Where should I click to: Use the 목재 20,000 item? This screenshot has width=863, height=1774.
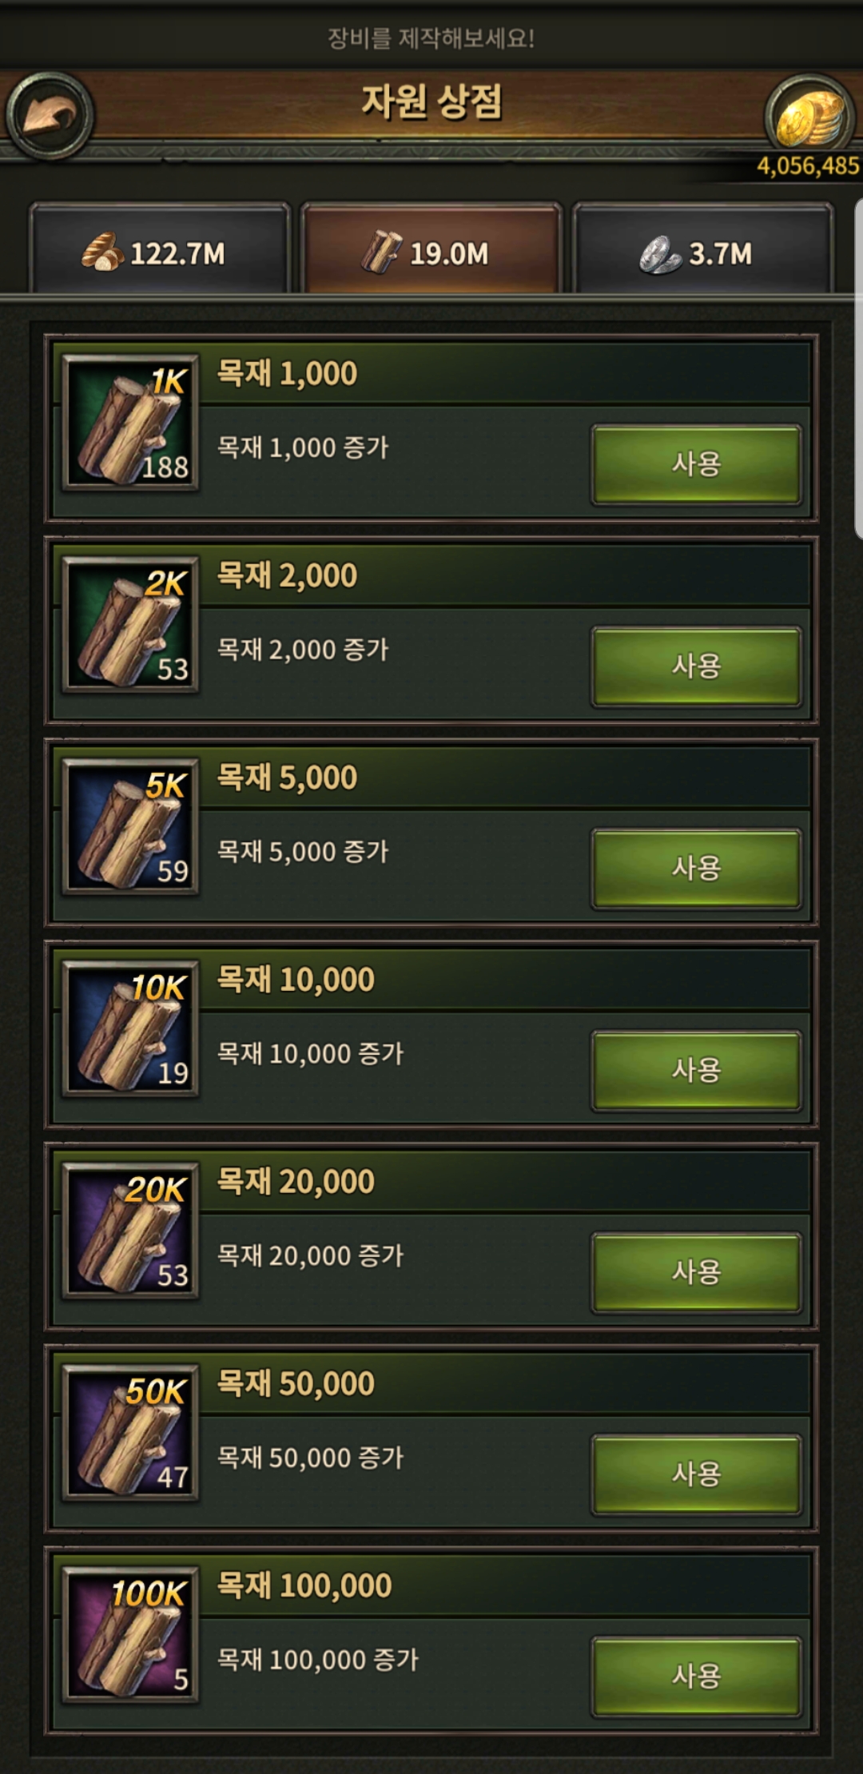(x=696, y=1273)
